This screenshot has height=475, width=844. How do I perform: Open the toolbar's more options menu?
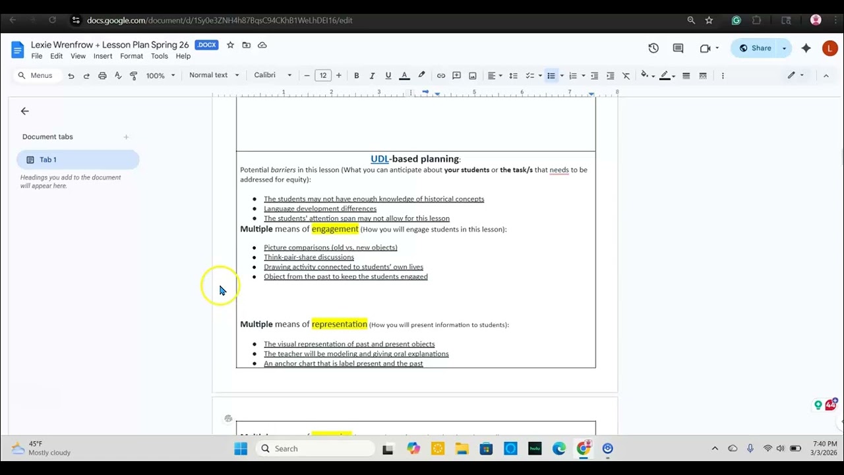coord(723,76)
